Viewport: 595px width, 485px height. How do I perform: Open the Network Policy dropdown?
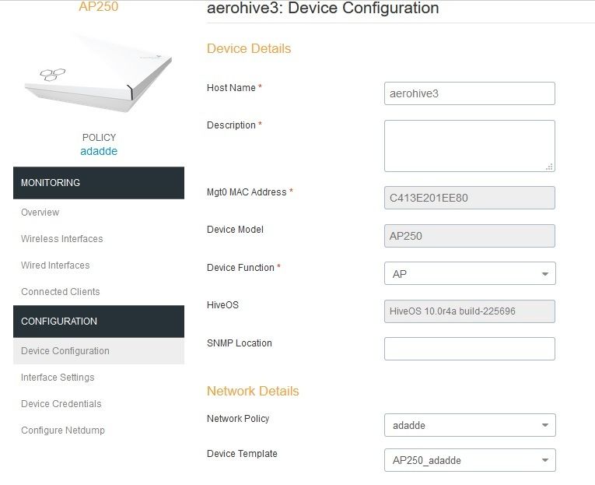(470, 426)
